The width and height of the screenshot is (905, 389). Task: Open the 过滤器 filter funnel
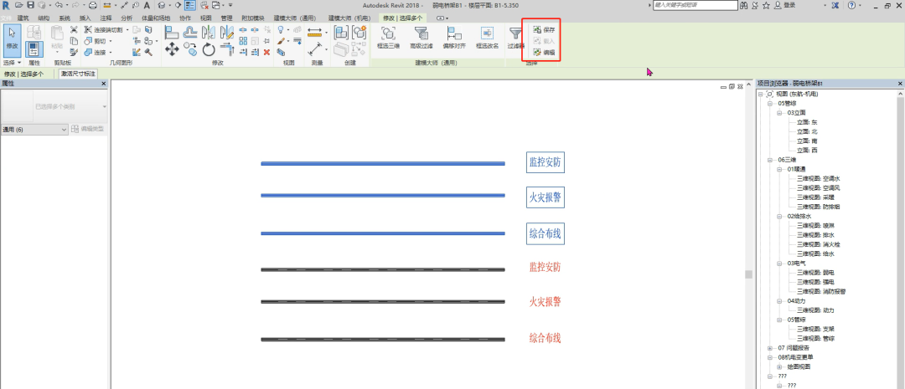pyautogui.click(x=515, y=38)
